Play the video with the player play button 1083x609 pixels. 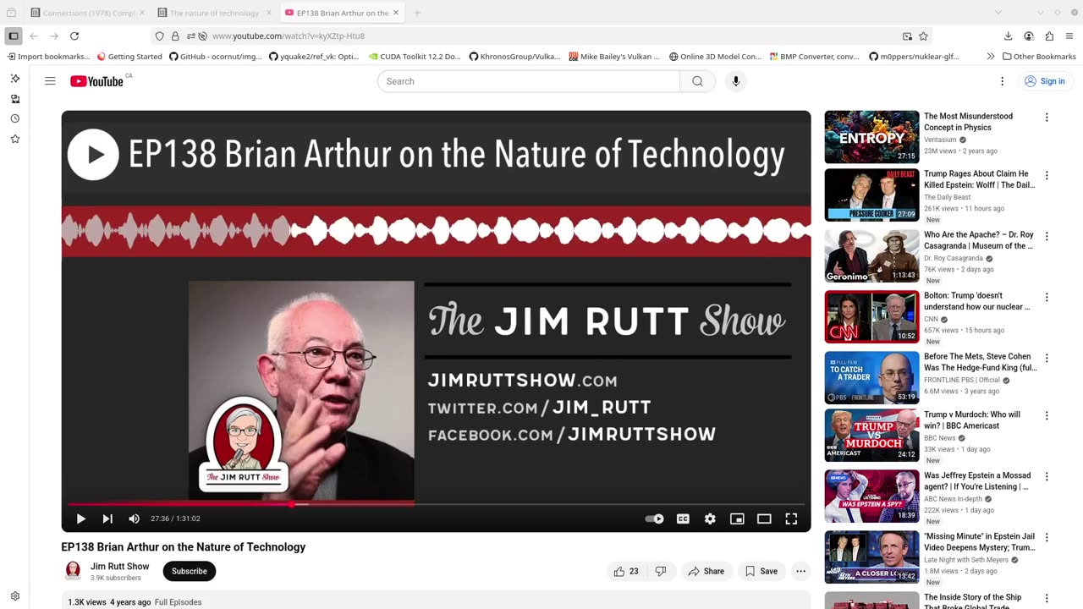click(x=80, y=518)
